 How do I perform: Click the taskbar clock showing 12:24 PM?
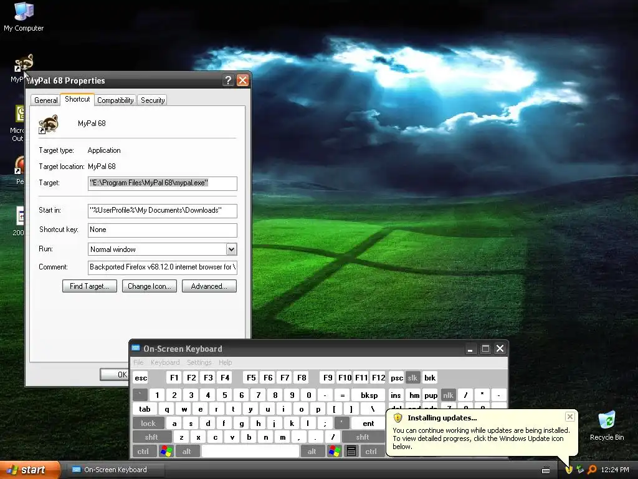[x=615, y=470]
